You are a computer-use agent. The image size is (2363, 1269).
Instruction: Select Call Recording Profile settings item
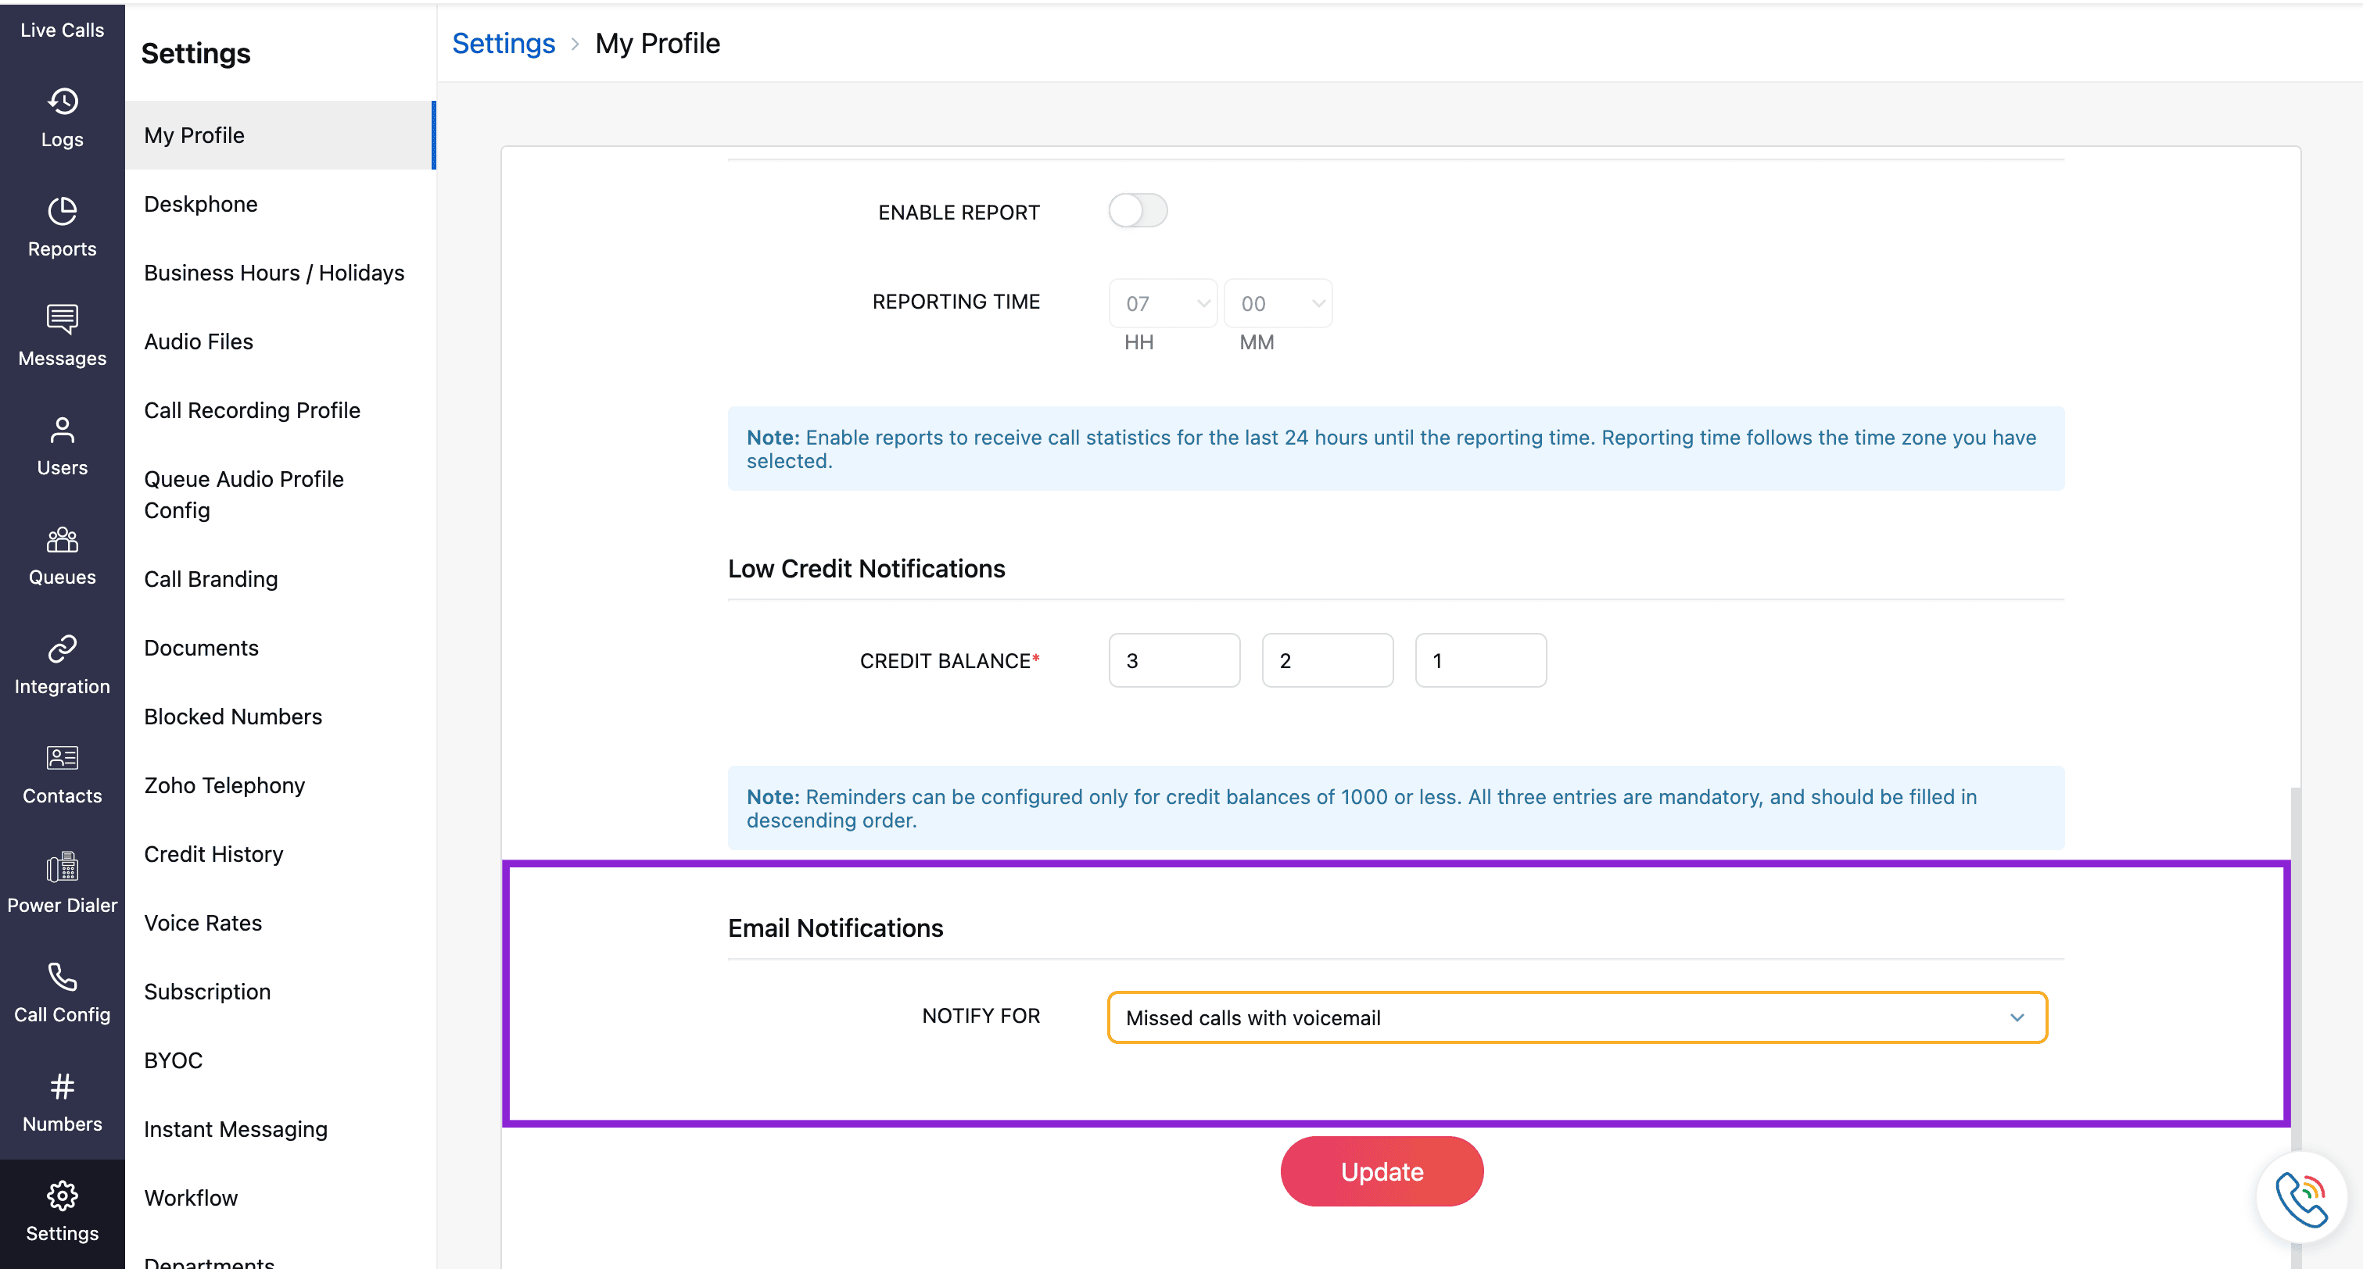[251, 410]
